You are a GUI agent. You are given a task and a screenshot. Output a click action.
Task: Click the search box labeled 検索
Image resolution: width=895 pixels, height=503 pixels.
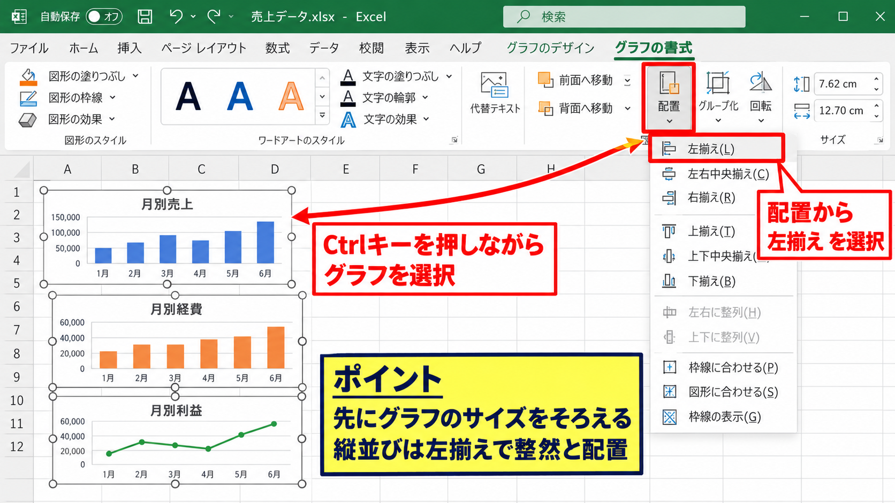coord(624,17)
